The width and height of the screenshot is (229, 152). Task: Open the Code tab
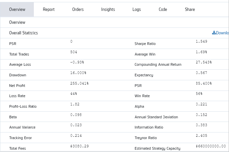[x=163, y=9]
